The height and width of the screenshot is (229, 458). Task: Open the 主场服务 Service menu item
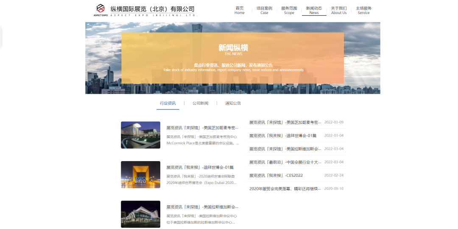click(x=364, y=10)
